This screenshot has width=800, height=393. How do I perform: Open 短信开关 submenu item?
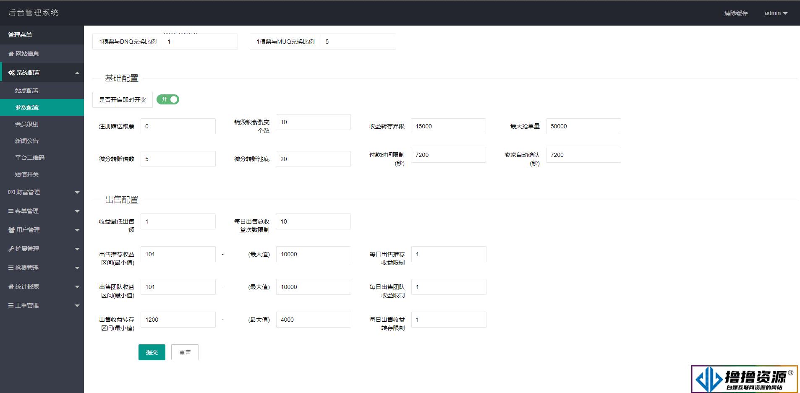tap(42, 174)
